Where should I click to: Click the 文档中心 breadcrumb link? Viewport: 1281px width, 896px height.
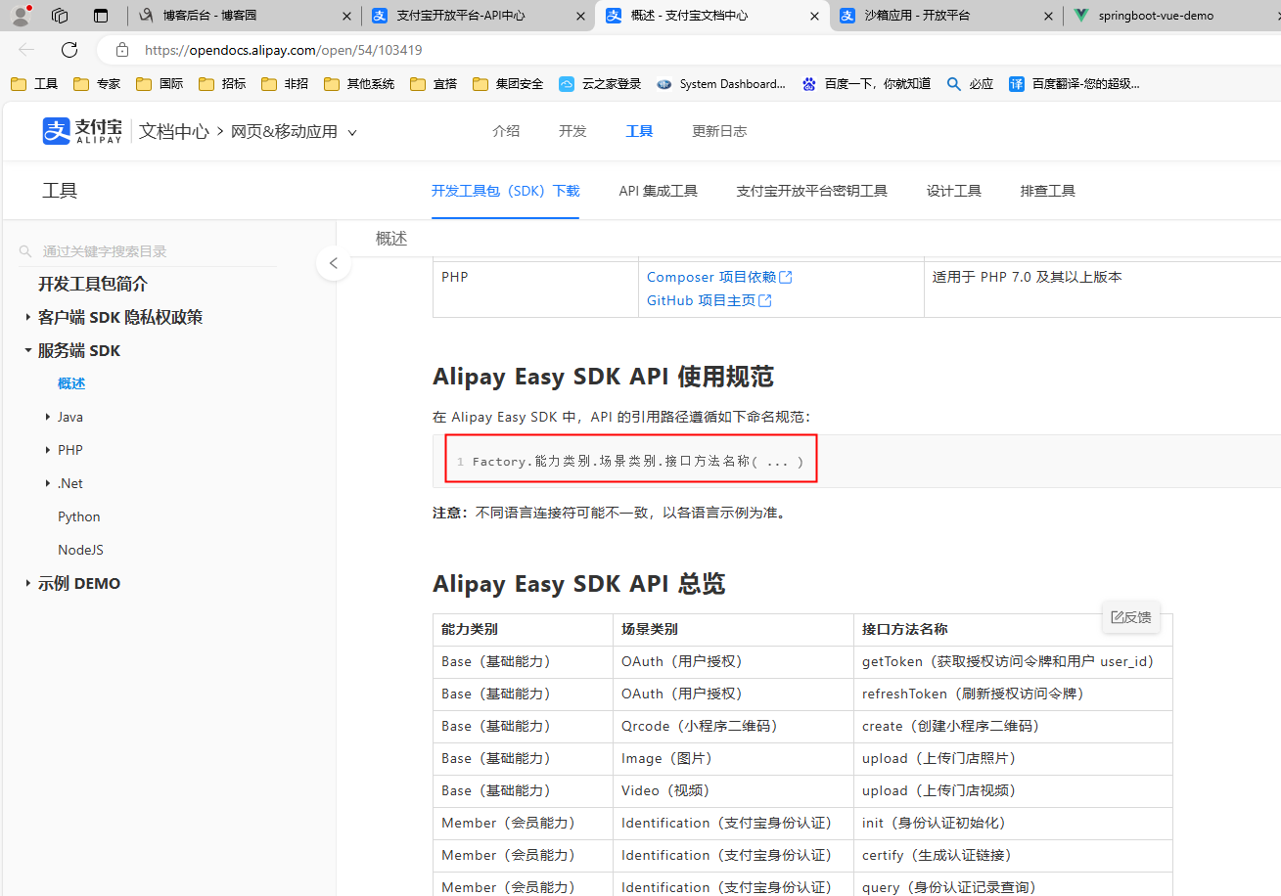(x=174, y=131)
